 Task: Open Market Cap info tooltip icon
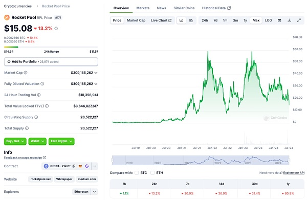(x=26, y=73)
